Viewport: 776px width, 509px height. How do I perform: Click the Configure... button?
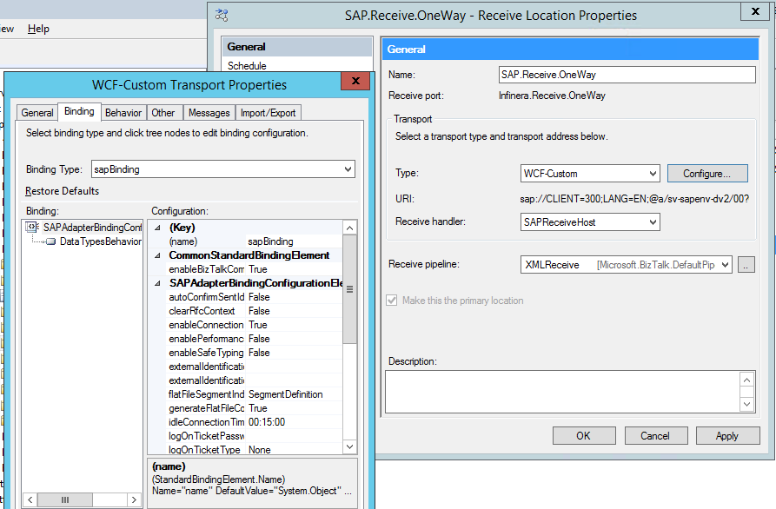point(707,174)
